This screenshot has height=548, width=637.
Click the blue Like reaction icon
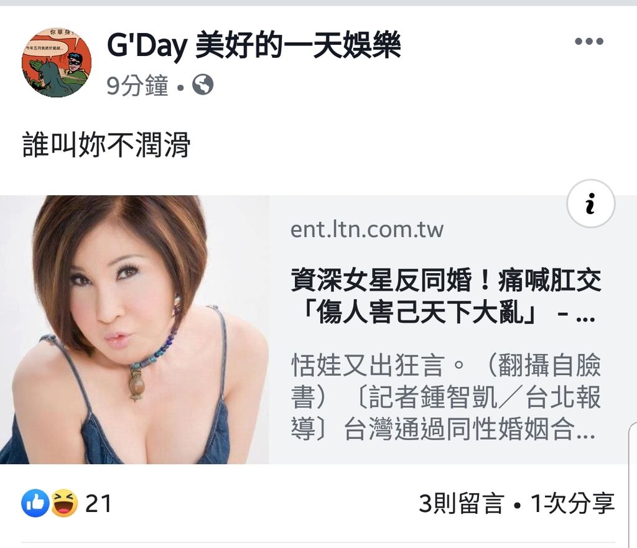coord(35,503)
